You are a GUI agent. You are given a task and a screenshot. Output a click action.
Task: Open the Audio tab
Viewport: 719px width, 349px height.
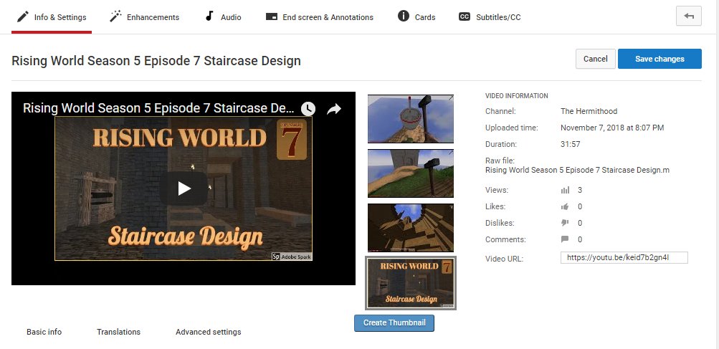pyautogui.click(x=224, y=17)
